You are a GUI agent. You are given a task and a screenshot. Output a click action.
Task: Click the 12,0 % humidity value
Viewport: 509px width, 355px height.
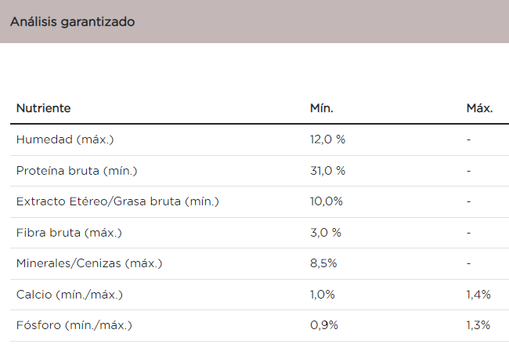(x=327, y=139)
